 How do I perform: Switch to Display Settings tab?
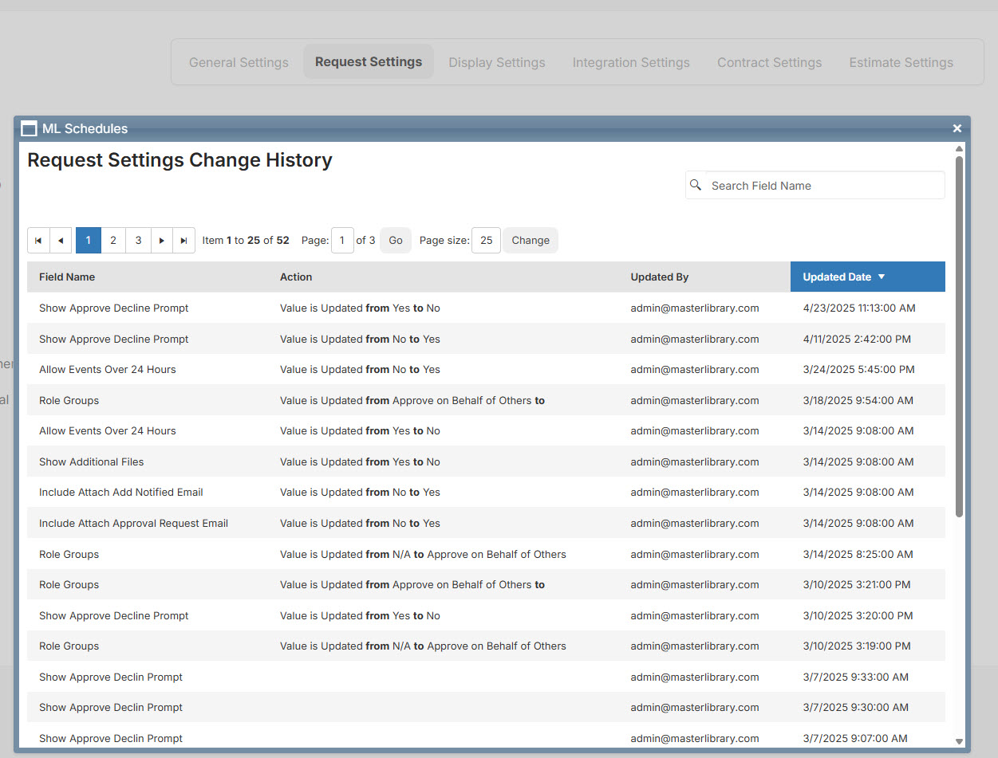pyautogui.click(x=497, y=62)
